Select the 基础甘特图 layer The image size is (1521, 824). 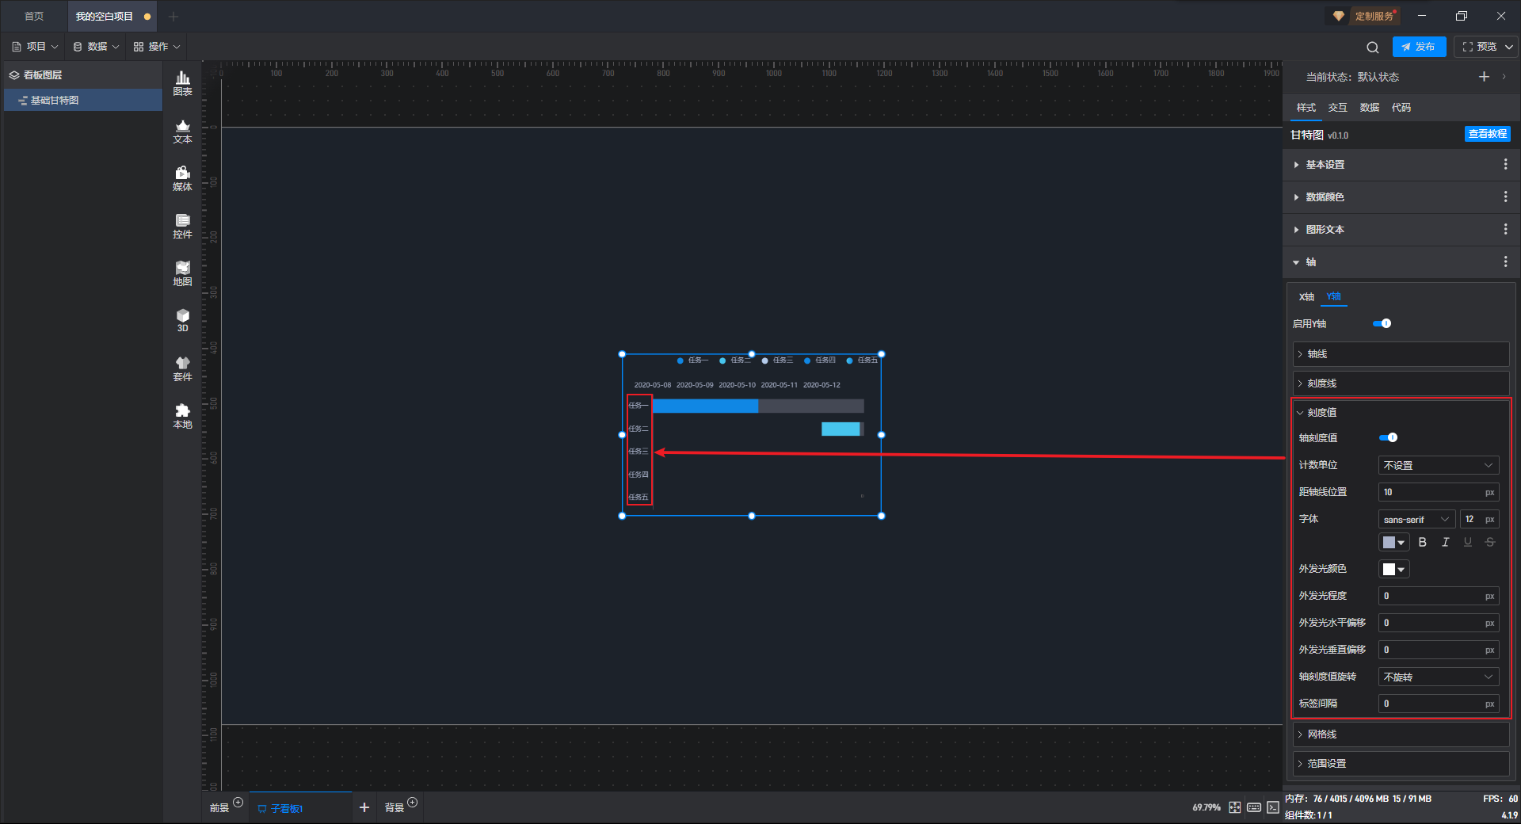82,100
